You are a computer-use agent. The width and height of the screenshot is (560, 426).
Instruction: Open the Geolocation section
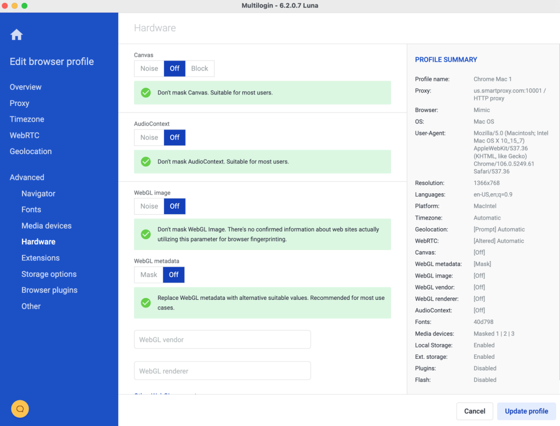[31, 151]
